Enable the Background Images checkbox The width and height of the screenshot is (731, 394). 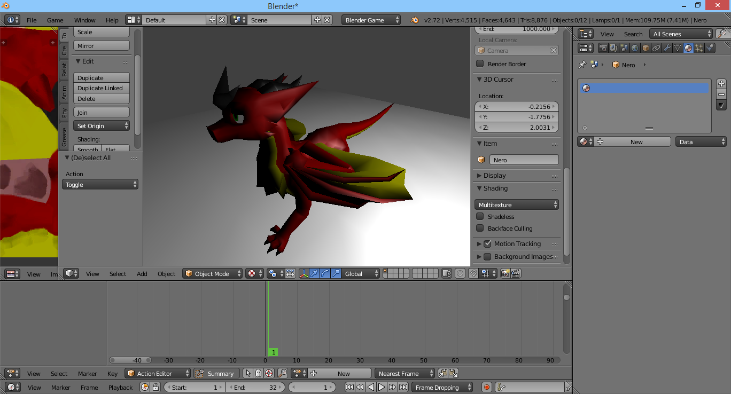(x=487, y=257)
